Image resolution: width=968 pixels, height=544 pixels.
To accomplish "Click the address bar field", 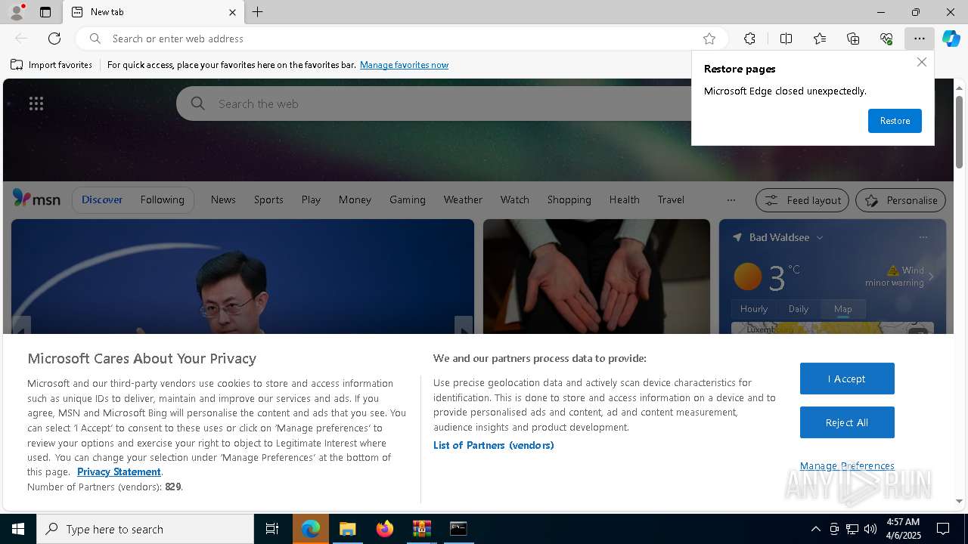I will pos(401,39).
